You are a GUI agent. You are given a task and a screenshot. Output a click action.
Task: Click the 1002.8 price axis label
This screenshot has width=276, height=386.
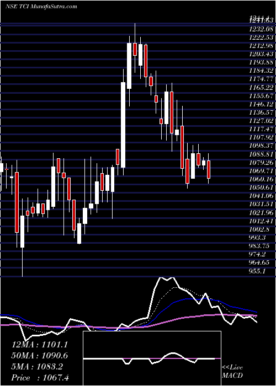pyautogui.click(x=259, y=230)
